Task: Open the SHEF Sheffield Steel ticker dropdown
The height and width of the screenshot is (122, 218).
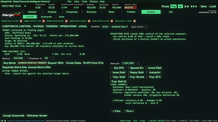Action: [x=115, y=27]
